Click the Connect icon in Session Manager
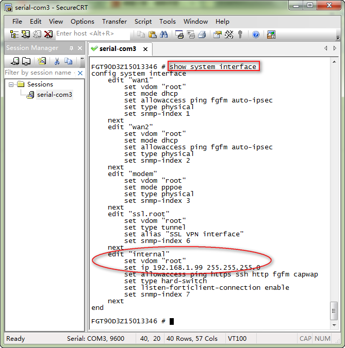 pyautogui.click(x=15, y=61)
